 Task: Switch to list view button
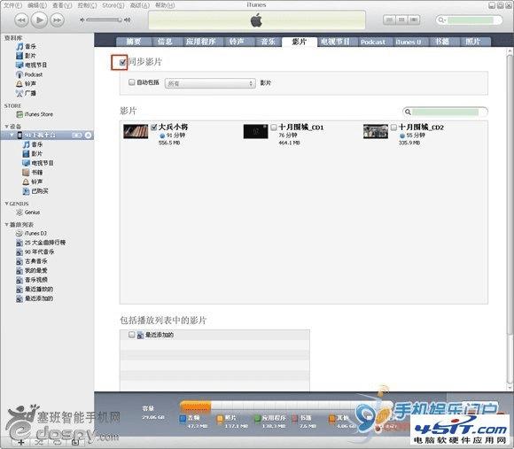389,20
